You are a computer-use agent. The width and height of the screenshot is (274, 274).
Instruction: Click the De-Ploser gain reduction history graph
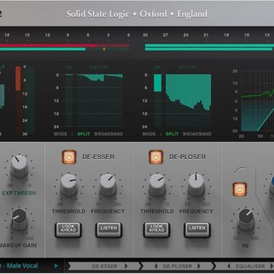coord(188,100)
